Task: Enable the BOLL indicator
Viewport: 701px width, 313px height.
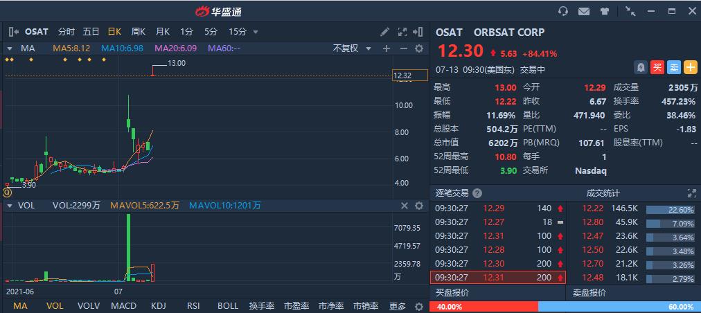Action: tap(228, 306)
